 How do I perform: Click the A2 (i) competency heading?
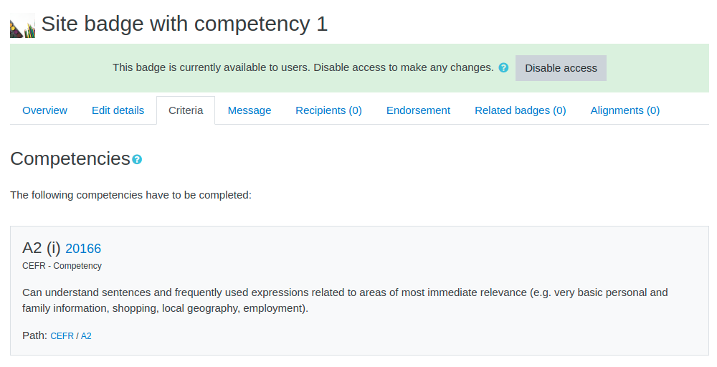click(41, 248)
